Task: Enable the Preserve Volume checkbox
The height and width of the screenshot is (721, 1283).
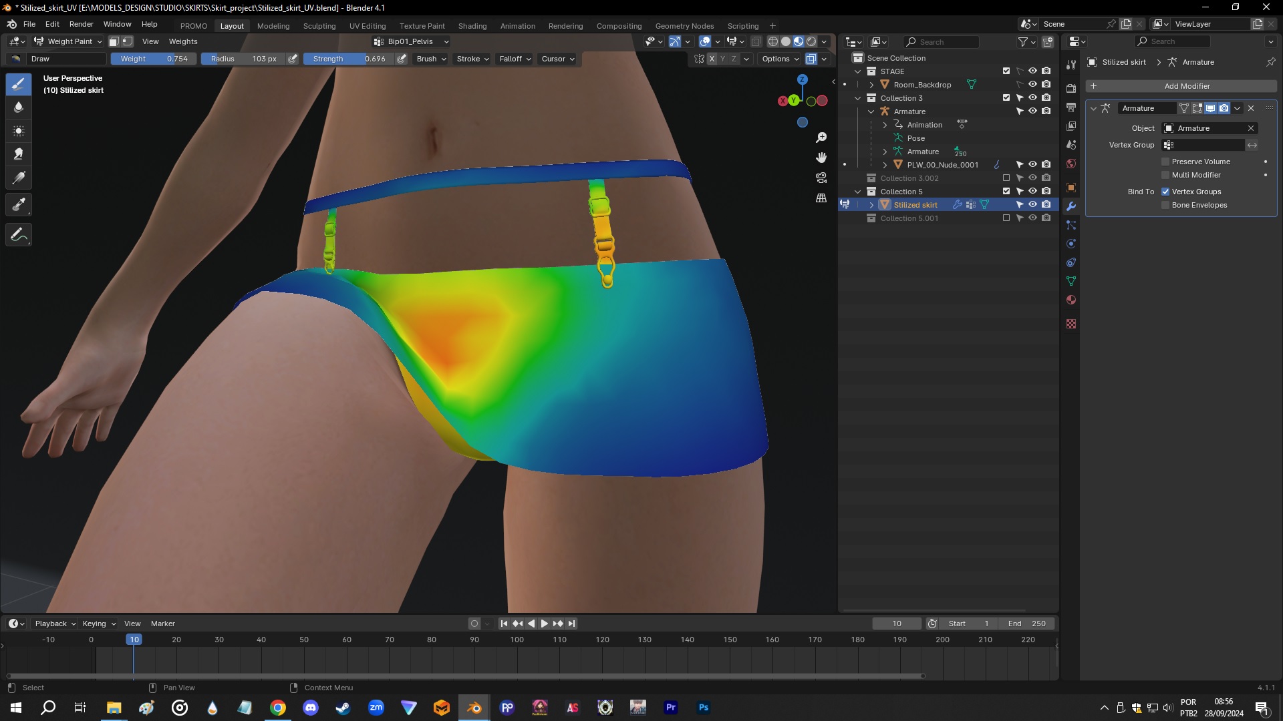Action: coord(1165,161)
